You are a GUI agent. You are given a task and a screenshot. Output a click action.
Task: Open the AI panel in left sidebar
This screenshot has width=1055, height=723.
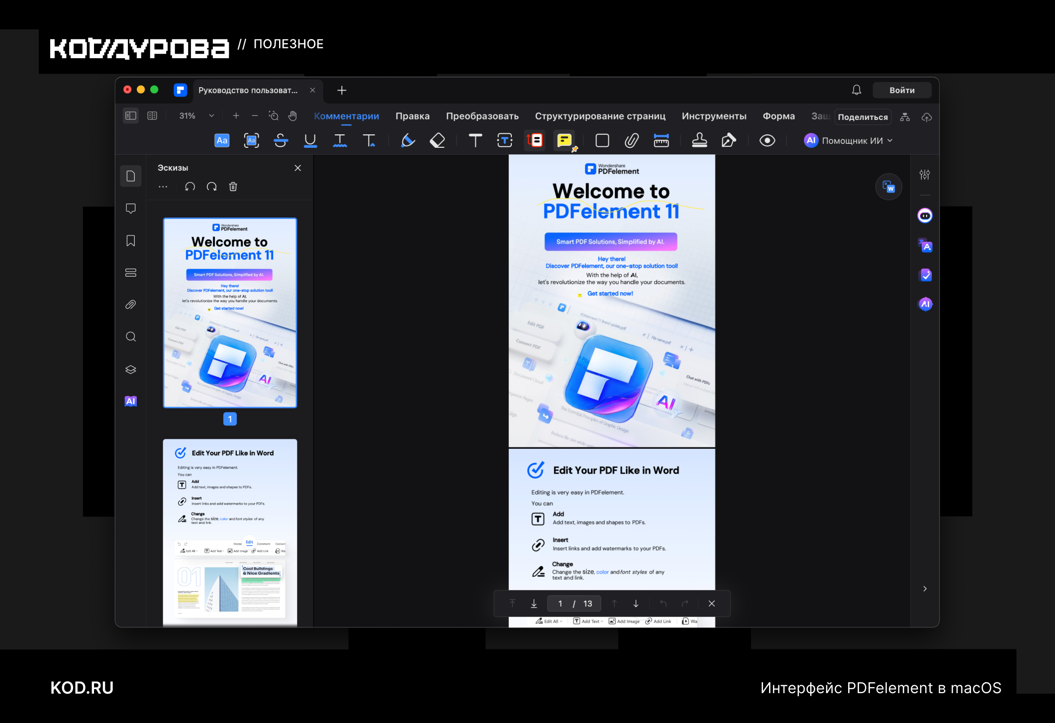[131, 401]
